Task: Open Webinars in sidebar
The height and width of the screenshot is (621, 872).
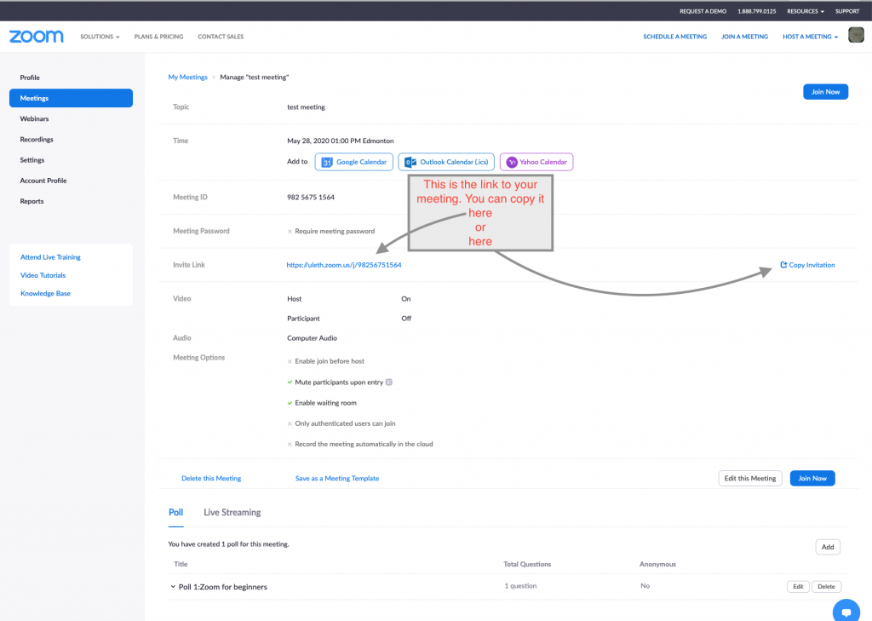Action: pos(34,118)
